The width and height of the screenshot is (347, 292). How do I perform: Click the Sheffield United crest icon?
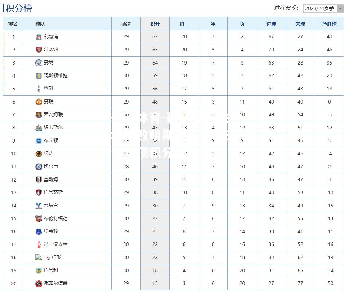39,284
